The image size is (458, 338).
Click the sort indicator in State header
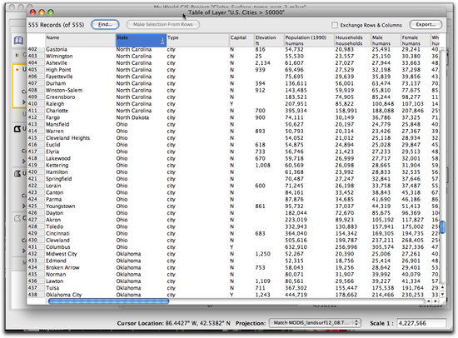coord(162,41)
